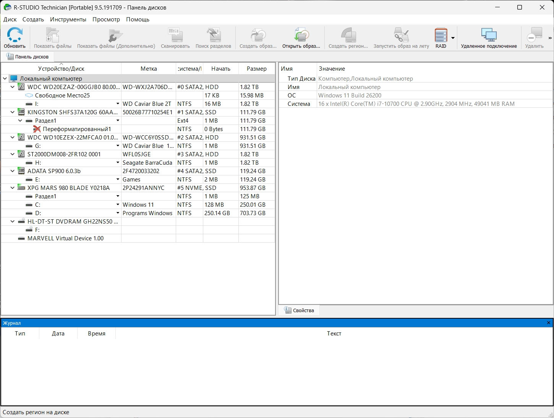Collapse the XPG MARS 980 BLADE node
Screen dimensions: 554x418
13,188
